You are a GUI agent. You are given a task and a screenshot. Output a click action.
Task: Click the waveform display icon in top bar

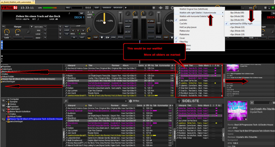click(161, 8)
